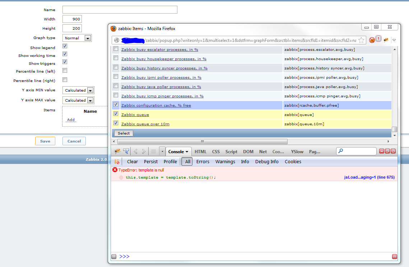The image size is (409, 267).
Task: Click the site identity globe icon
Action: 117,40
